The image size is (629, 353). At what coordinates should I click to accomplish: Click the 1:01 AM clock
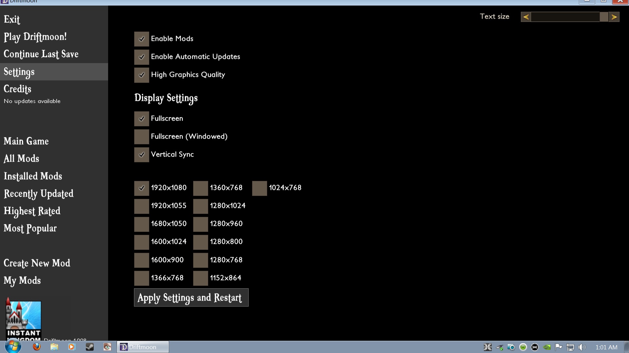point(606,347)
